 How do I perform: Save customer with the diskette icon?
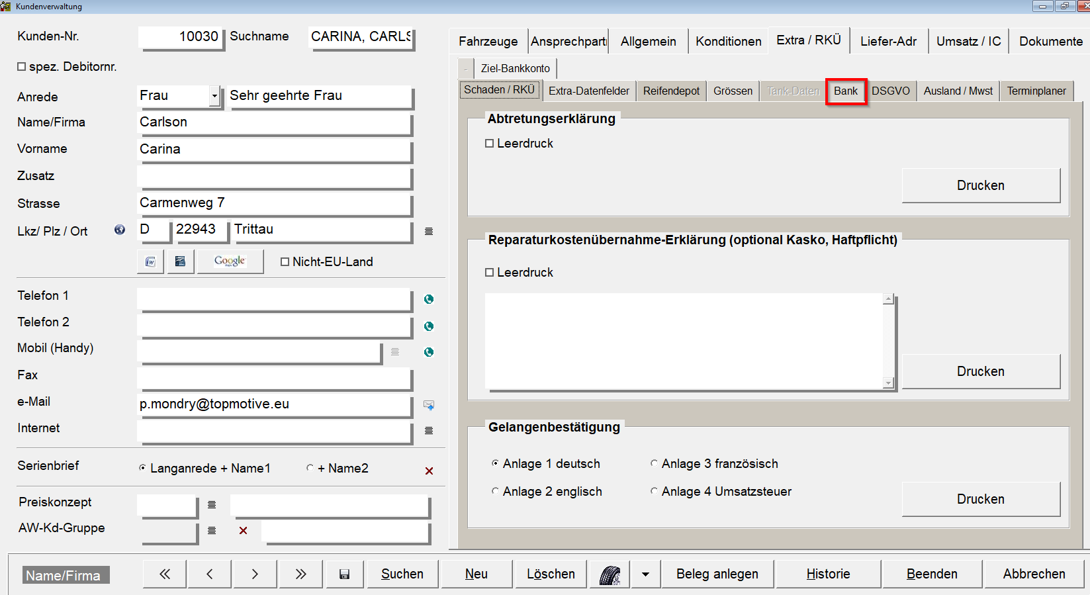344,574
